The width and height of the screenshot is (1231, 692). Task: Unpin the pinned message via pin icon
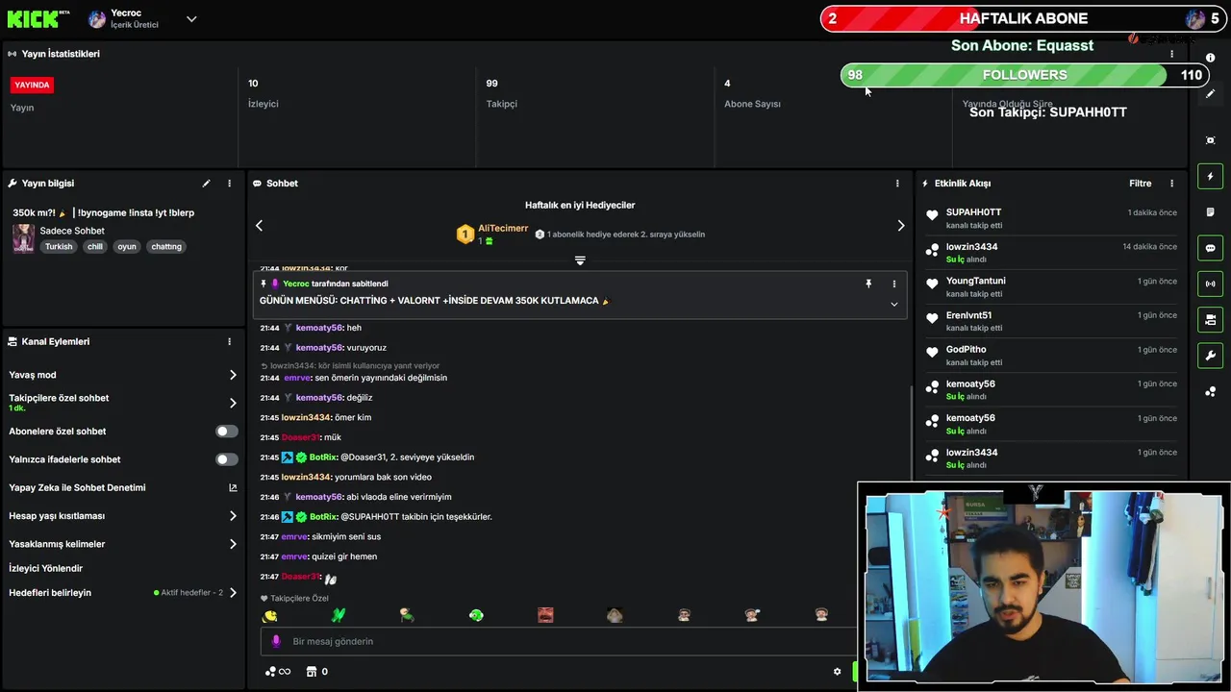(x=868, y=284)
